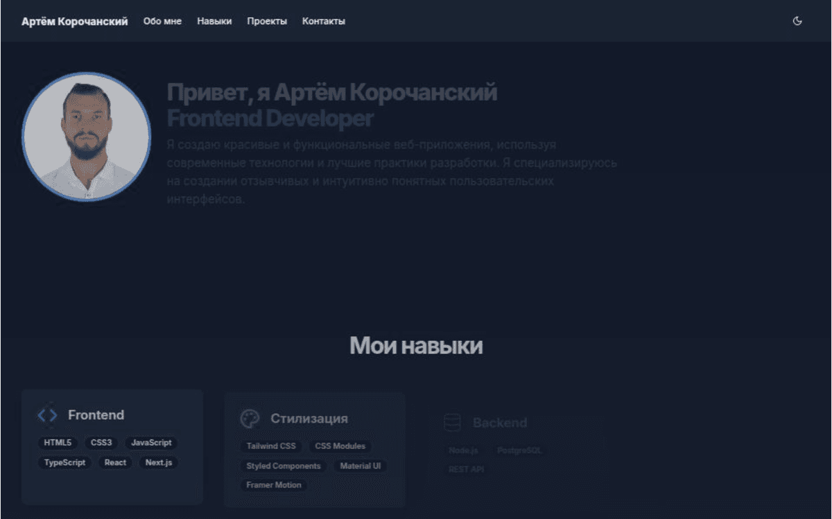Image resolution: width=832 pixels, height=519 pixels.
Task: Click the Framer Motion tag
Action: coord(274,485)
